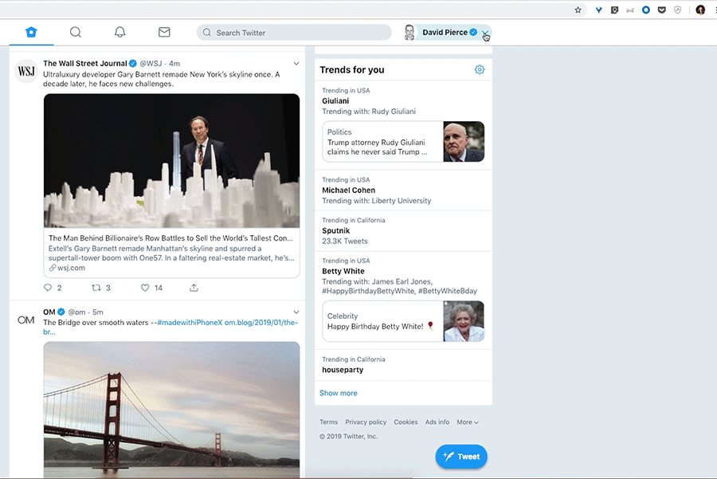The image size is (717, 479).
Task: Open OM profile name link
Action: [x=49, y=312]
